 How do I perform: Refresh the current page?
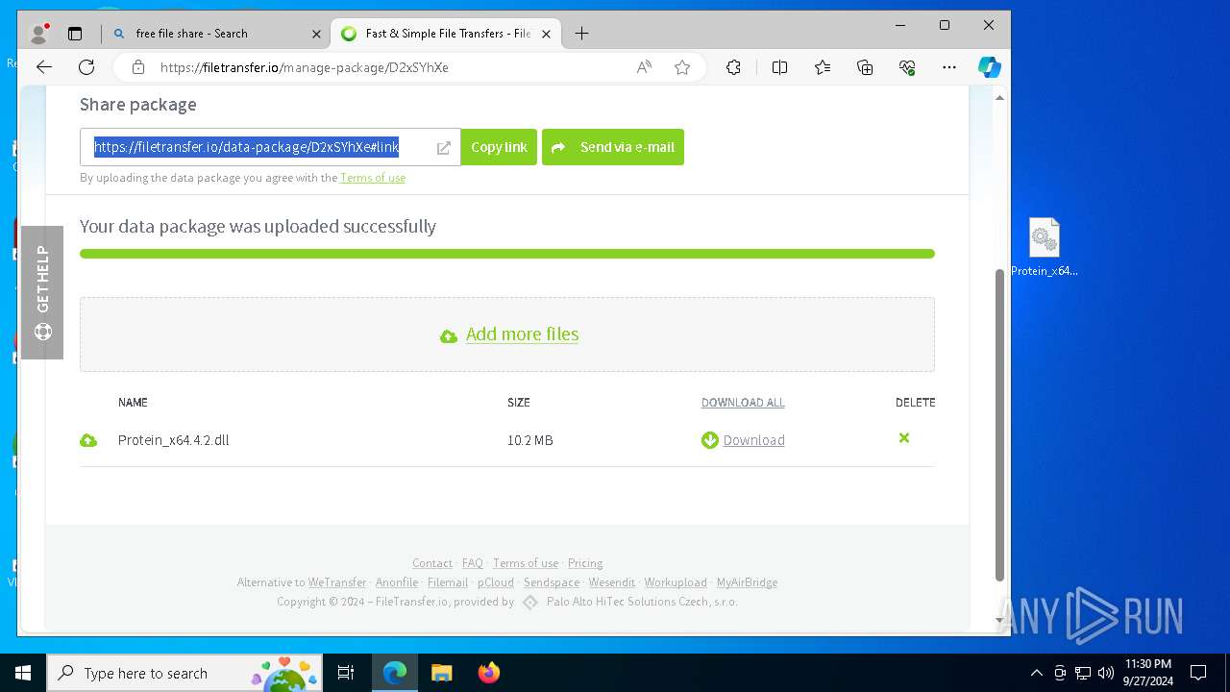pos(86,67)
